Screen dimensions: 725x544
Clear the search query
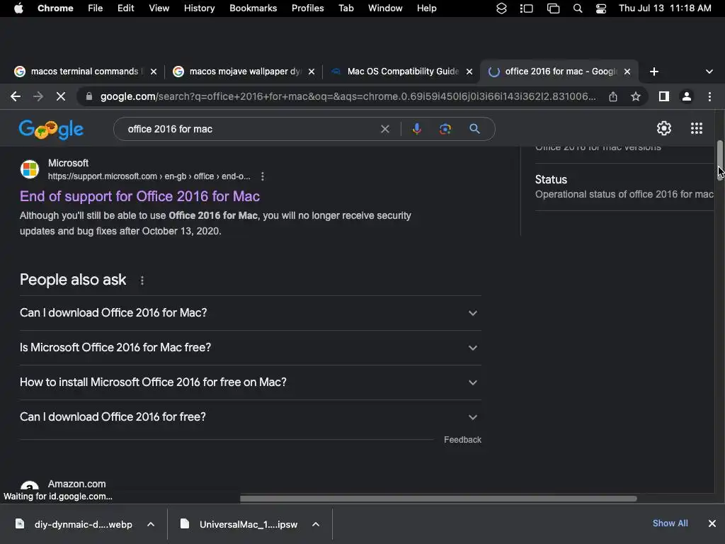click(x=384, y=129)
